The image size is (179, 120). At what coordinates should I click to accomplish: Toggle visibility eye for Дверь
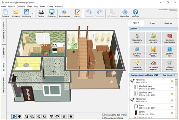tap(172, 113)
